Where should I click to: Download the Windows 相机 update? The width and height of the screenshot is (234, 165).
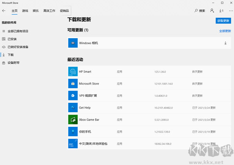click(x=225, y=43)
